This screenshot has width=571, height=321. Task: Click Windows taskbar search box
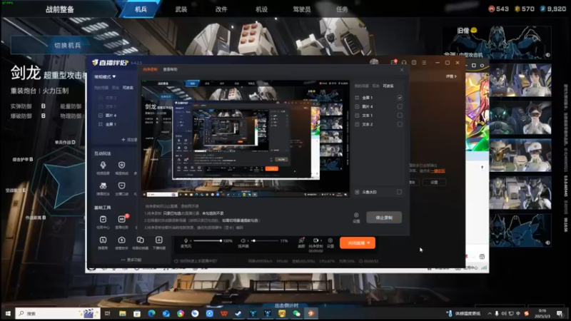pos(58,313)
